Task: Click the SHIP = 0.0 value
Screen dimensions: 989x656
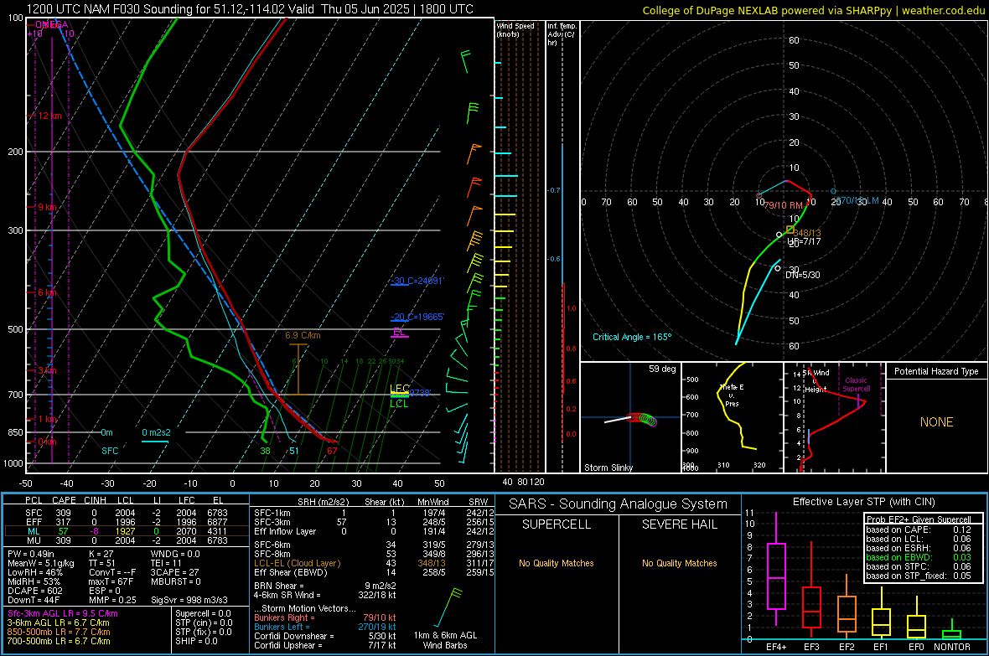Action: 196,641
